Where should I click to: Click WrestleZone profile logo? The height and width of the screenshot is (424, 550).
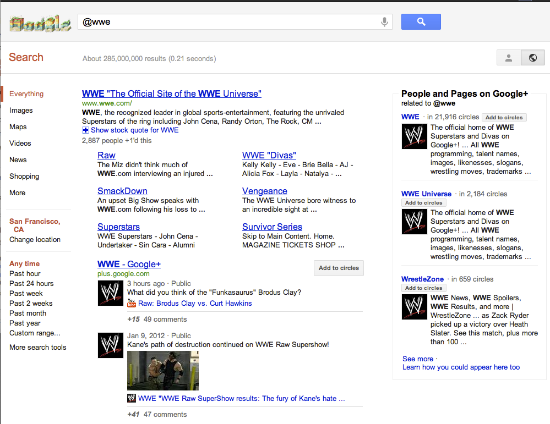pyautogui.click(x=414, y=307)
